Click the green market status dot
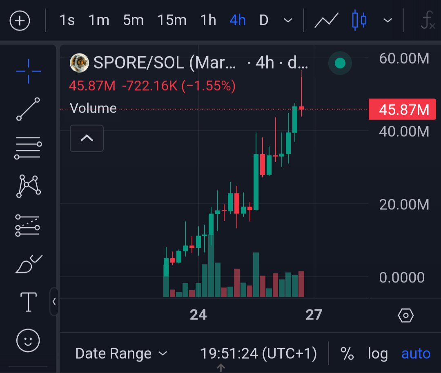 coord(340,63)
